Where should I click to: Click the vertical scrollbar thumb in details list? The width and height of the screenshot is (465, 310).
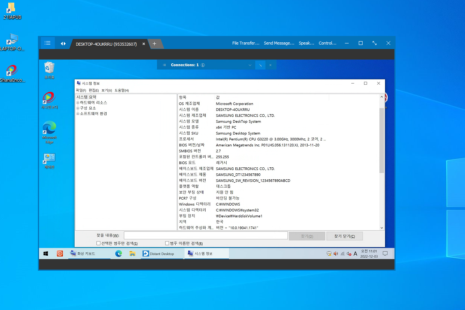coord(382,140)
